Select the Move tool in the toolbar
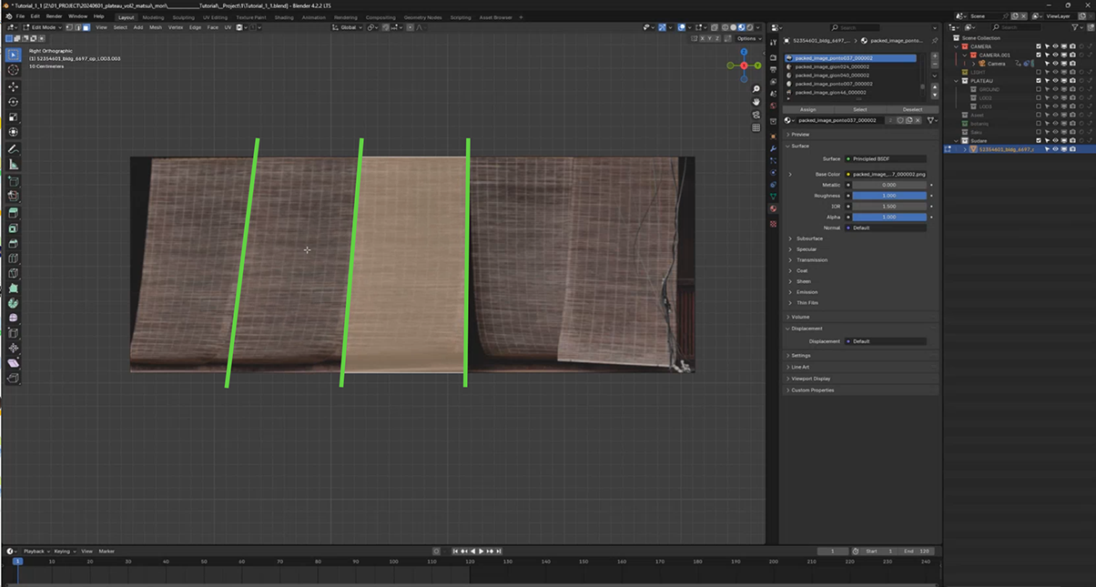The width and height of the screenshot is (1096, 587). (x=13, y=86)
